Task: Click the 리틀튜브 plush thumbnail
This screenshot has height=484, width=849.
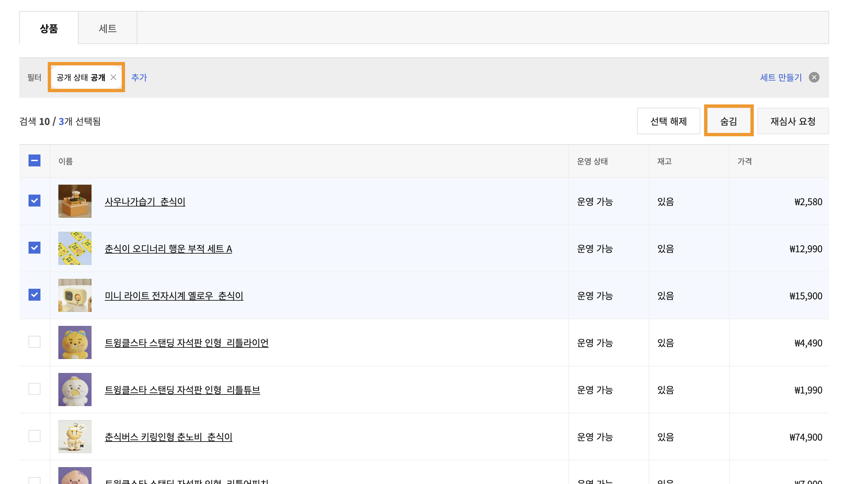Action: coord(75,389)
